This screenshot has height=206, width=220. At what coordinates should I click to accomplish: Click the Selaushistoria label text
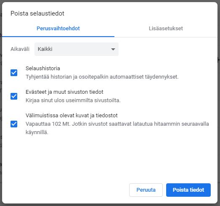tap(43, 69)
